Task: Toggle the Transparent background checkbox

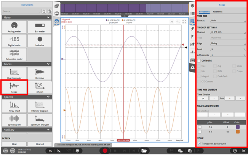Action: tap(199, 144)
